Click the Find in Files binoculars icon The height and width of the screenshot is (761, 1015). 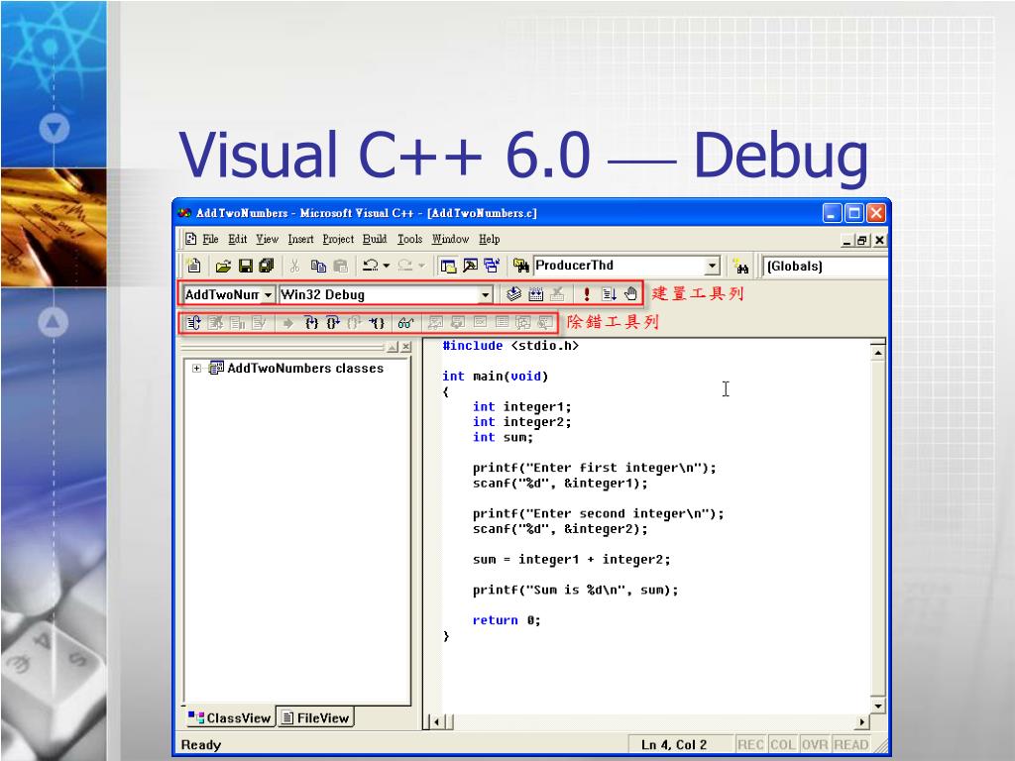[521, 266]
